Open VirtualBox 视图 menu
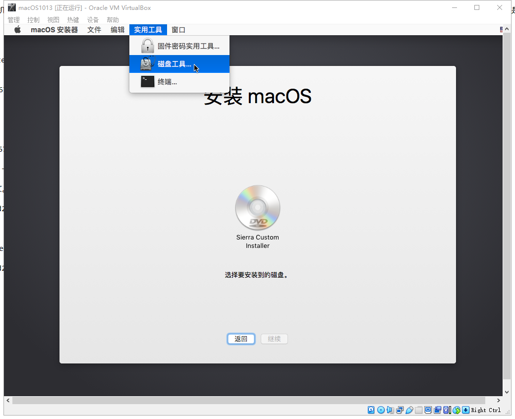Image resolution: width=515 pixels, height=419 pixels. click(53, 20)
